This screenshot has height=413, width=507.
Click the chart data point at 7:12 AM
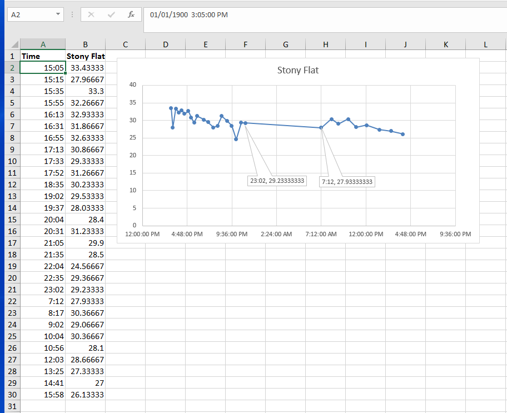pyautogui.click(x=321, y=128)
